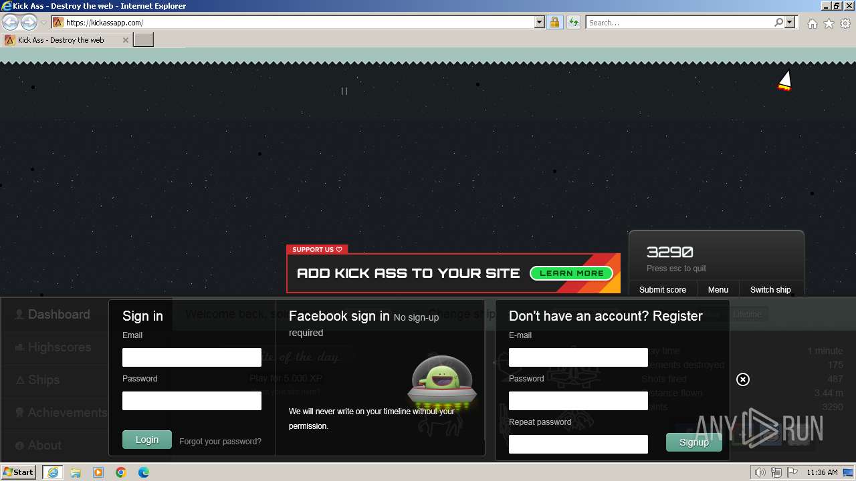
Task: Click the Sign in Password field
Action: 192,401
